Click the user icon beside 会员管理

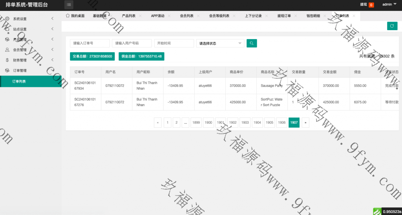coord(7,50)
